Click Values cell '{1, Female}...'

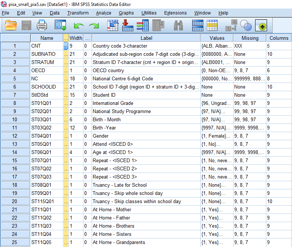216,136
